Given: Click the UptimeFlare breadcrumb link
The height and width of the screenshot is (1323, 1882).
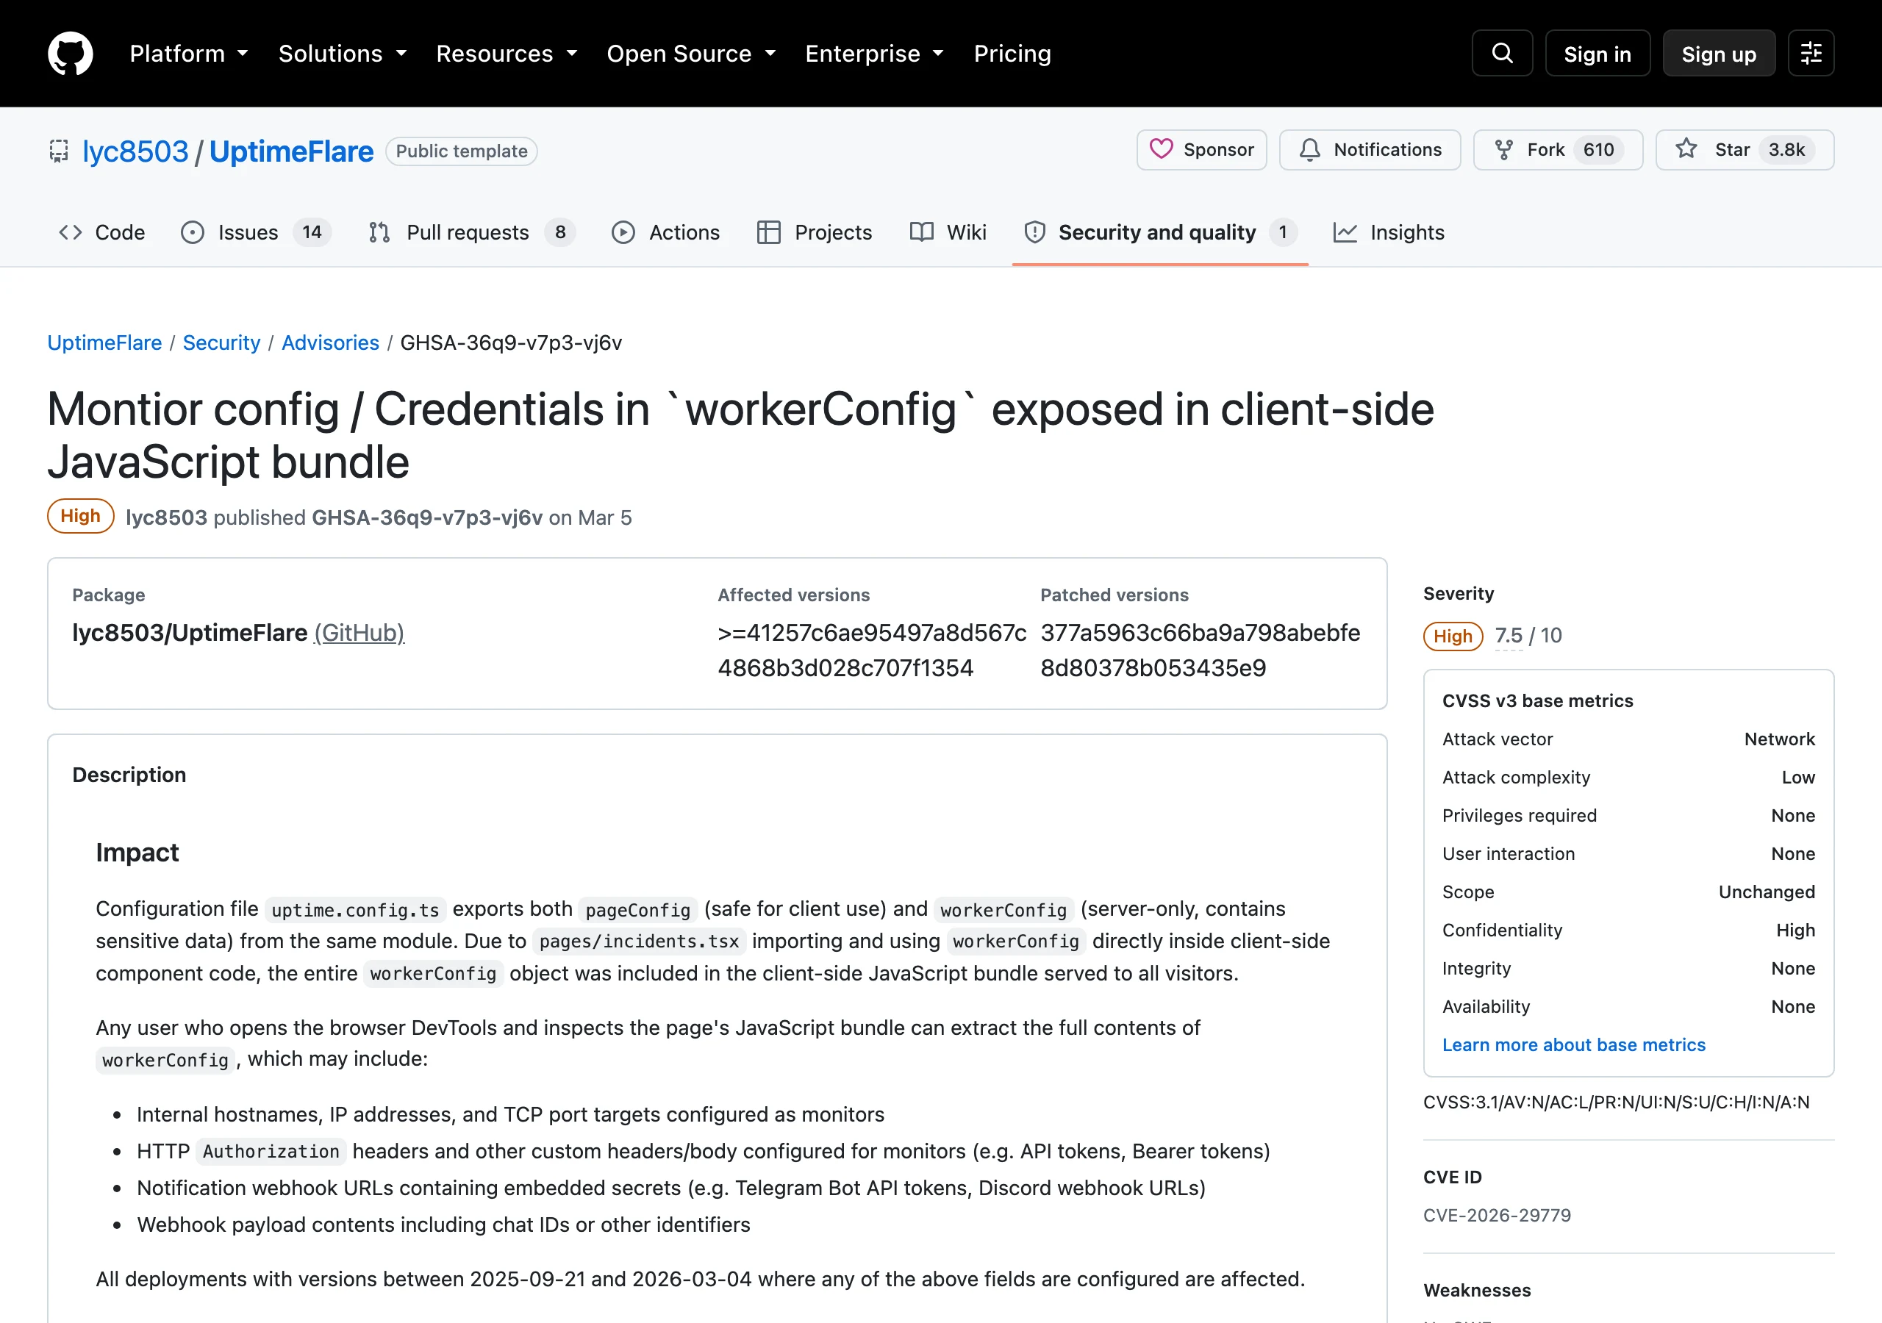Looking at the screenshot, I should click(105, 343).
